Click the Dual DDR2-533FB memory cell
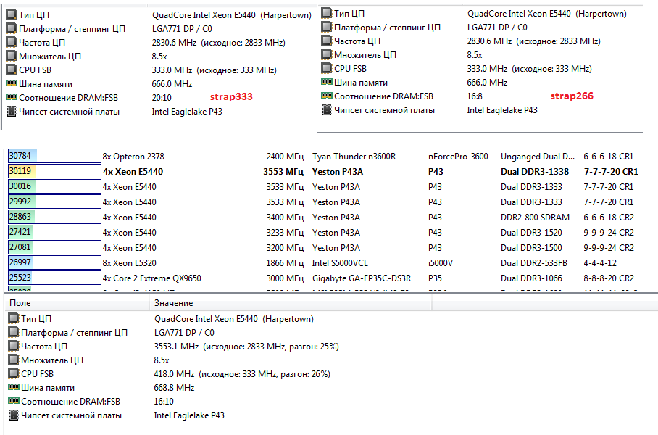The image size is (658, 435). [534, 263]
